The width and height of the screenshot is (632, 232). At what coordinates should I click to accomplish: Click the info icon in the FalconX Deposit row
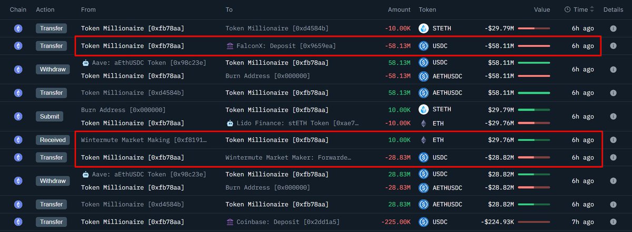[x=613, y=46]
